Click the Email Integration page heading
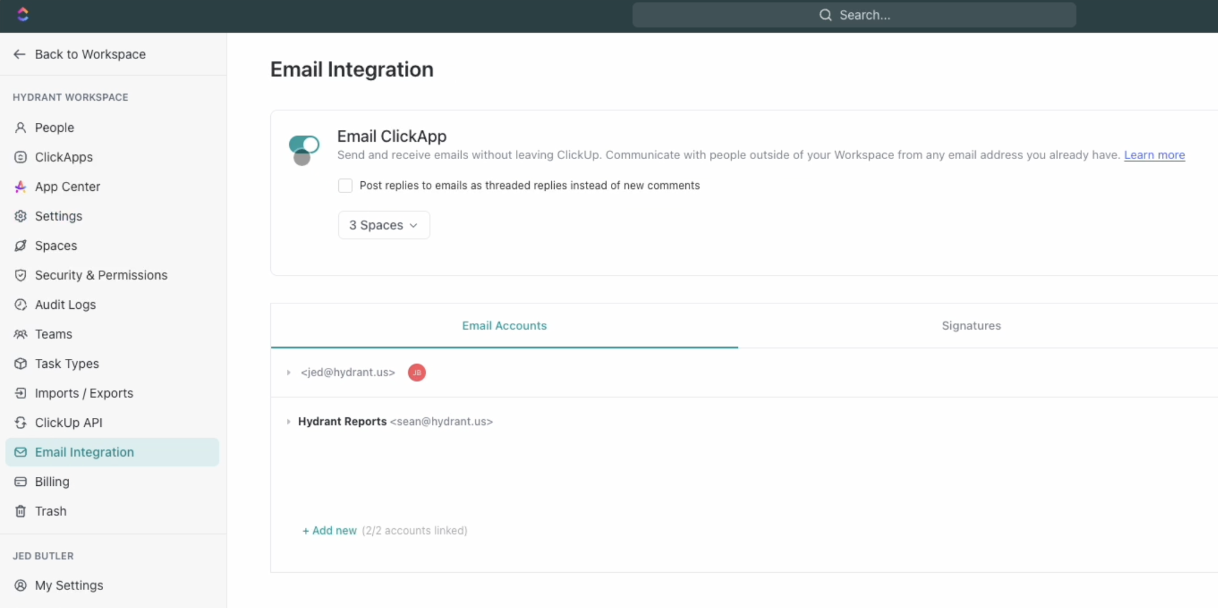Screen dimensions: 1218x608 tap(352, 70)
